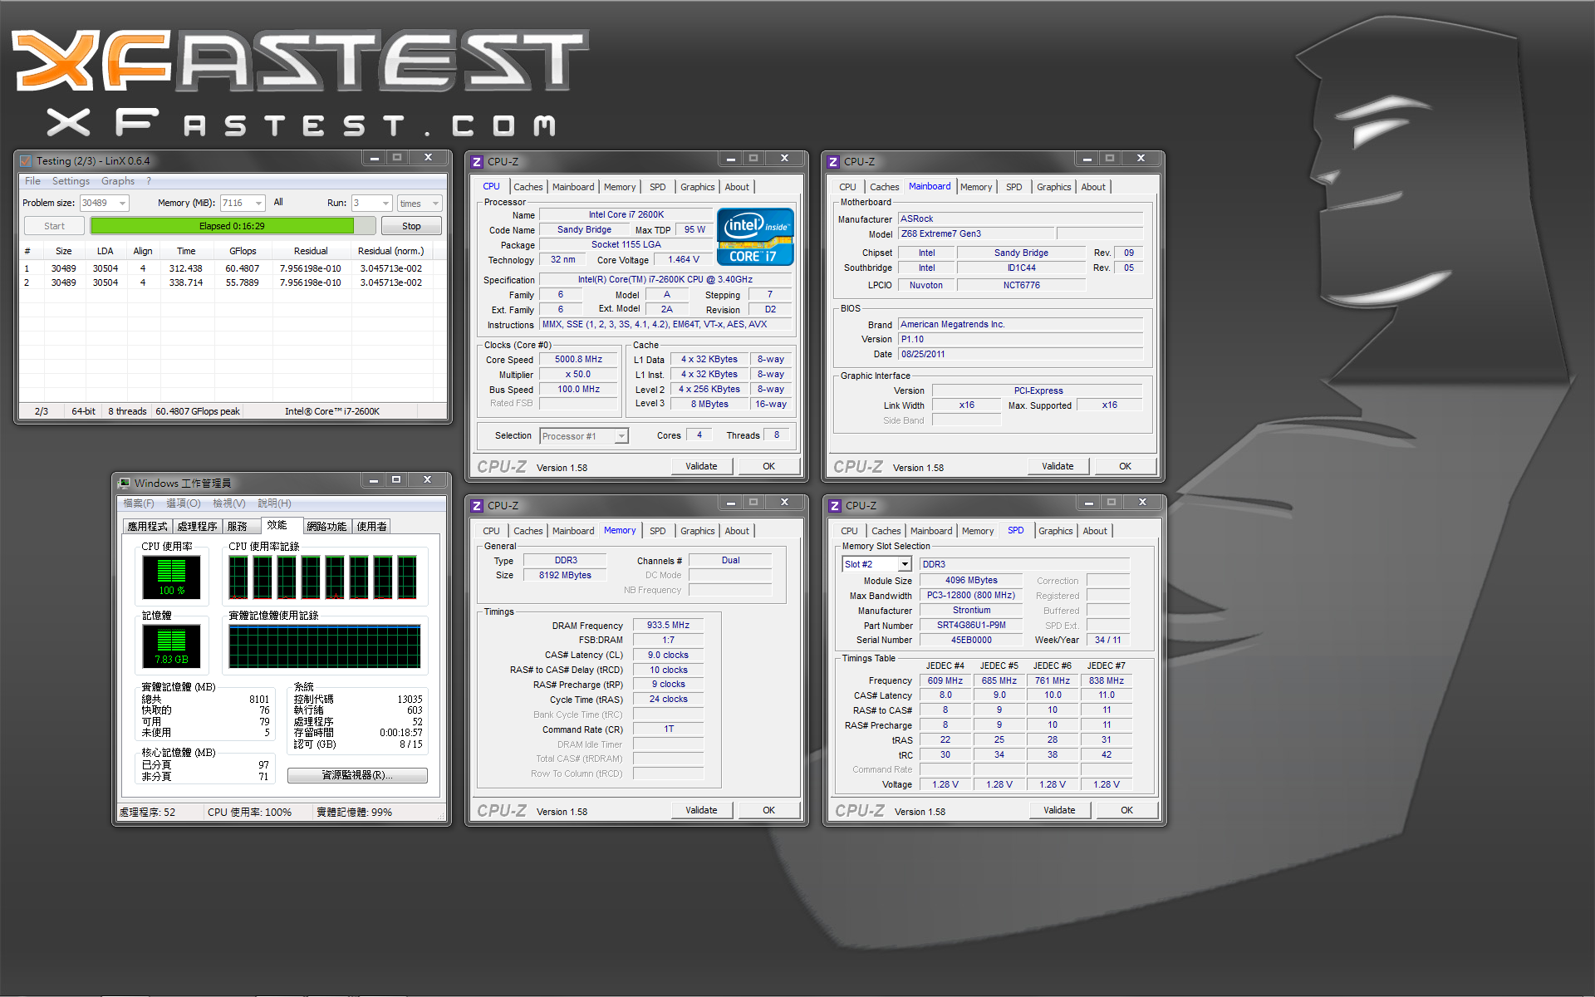The width and height of the screenshot is (1595, 997).
Task: Switch to 網路功能 tab in Task Manager
Action: click(x=326, y=527)
